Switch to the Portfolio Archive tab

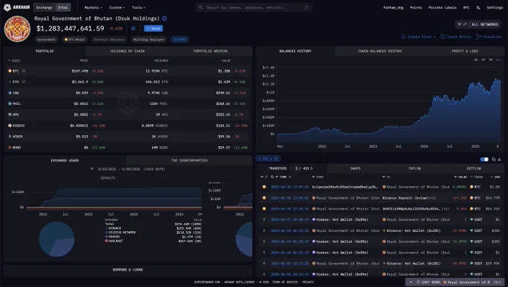211,51
